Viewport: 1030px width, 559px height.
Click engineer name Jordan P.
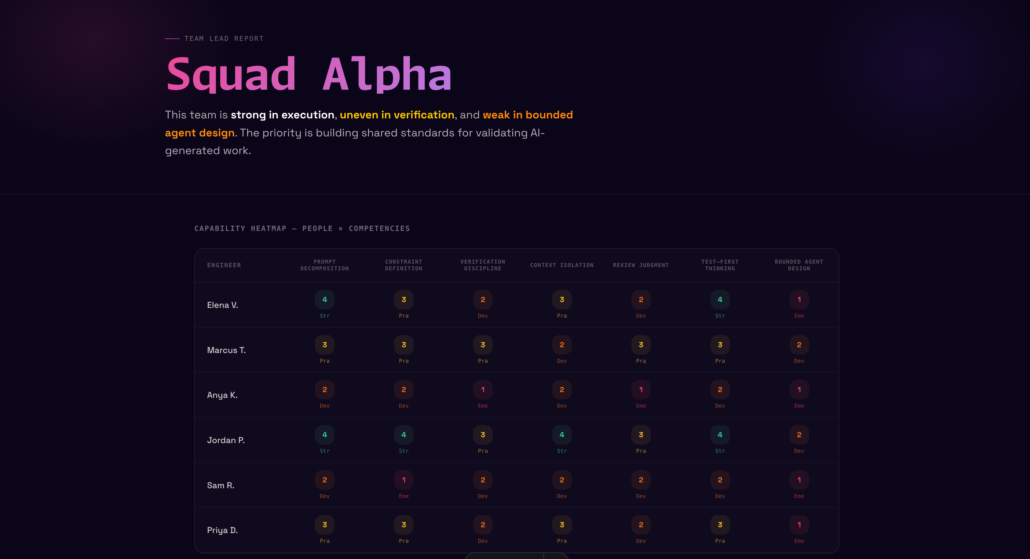pos(226,440)
